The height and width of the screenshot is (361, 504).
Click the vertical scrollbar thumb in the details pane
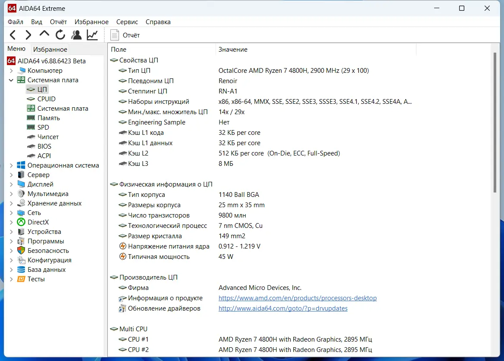(495, 123)
